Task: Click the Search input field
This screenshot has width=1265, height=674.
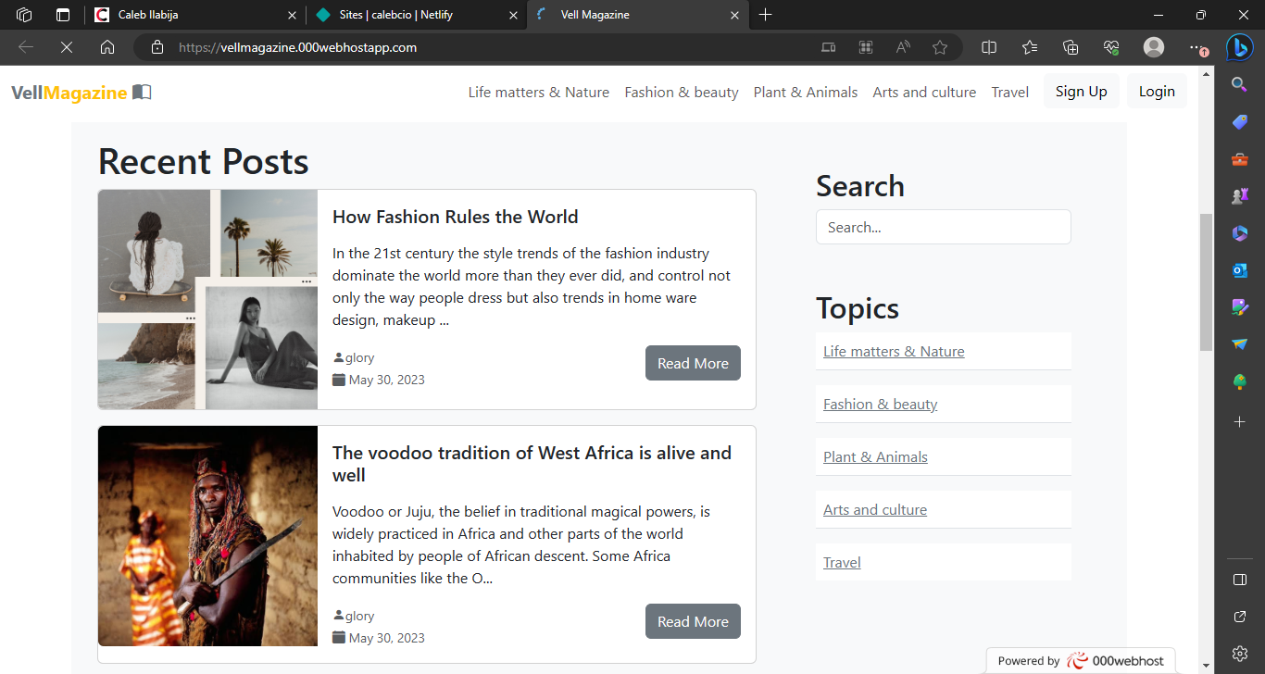Action: 943,228
